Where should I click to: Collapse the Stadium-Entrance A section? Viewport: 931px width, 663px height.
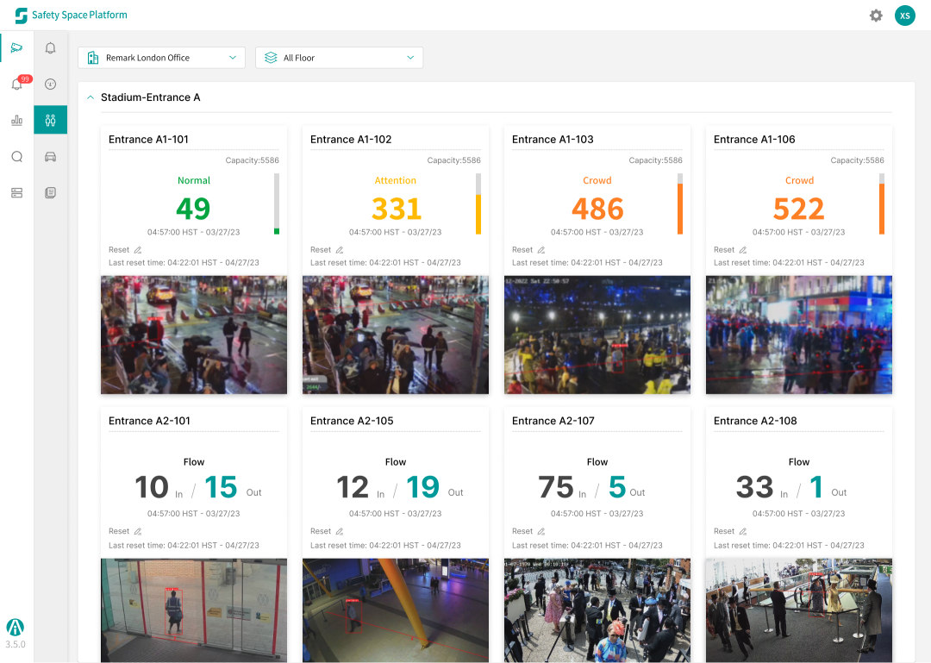pyautogui.click(x=91, y=97)
